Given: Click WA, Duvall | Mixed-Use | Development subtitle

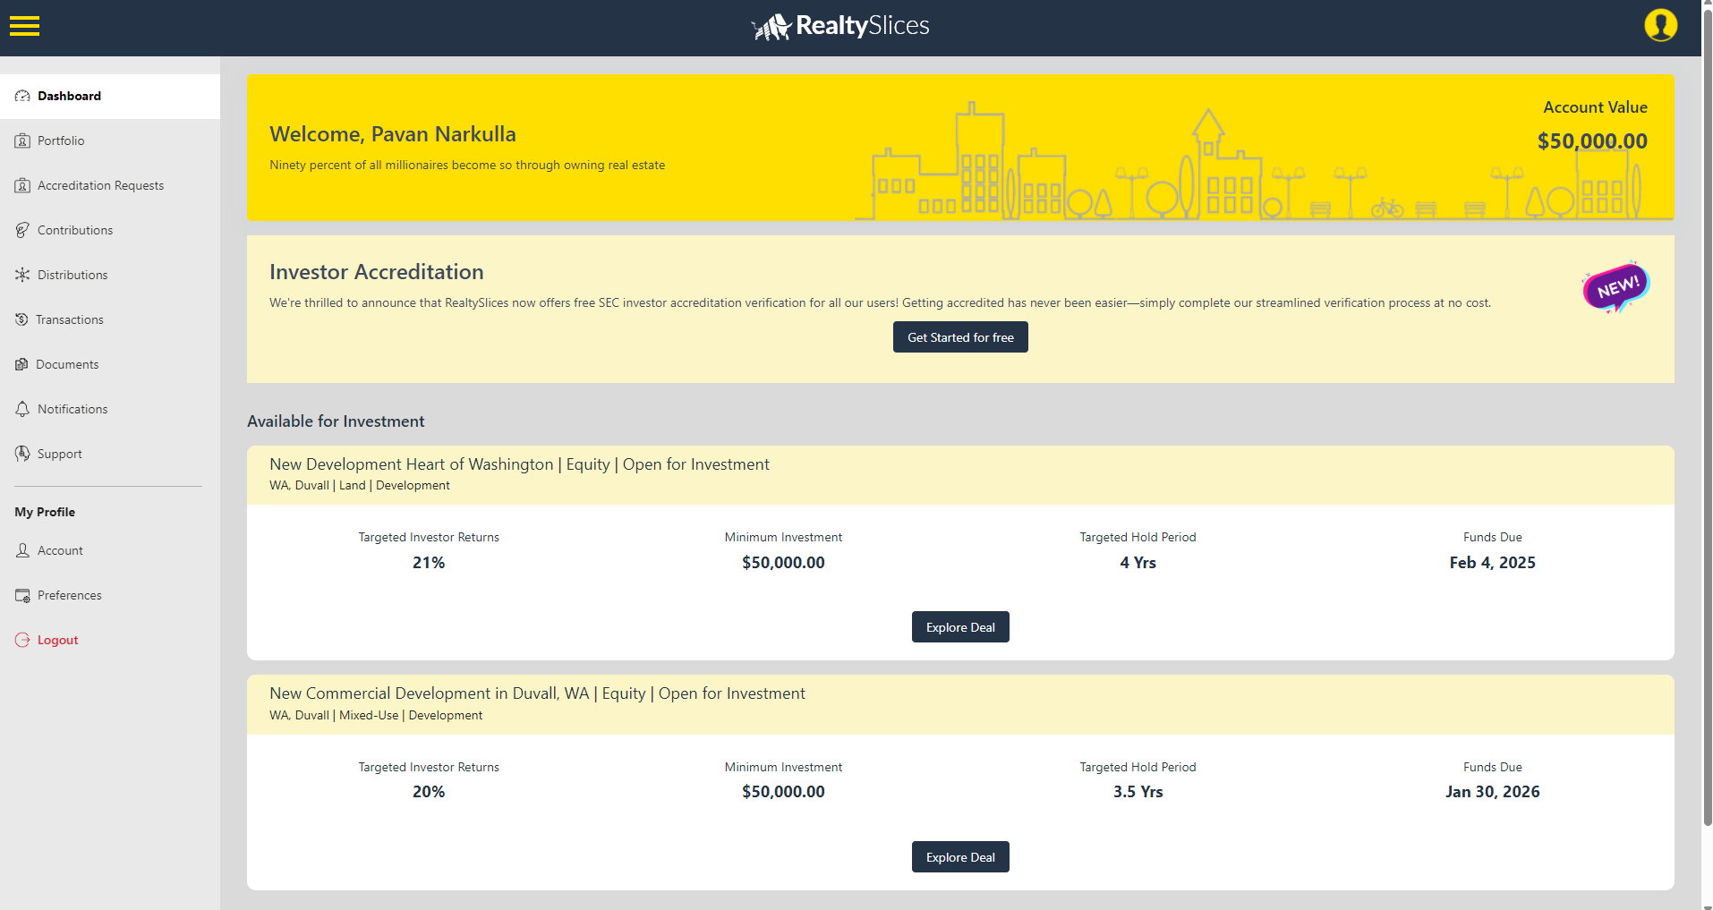Looking at the screenshot, I should (376, 716).
